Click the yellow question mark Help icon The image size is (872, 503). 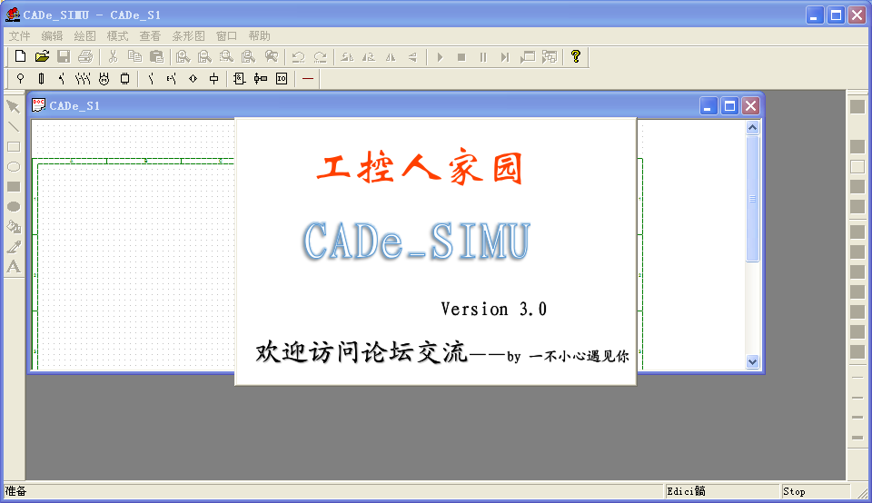click(575, 57)
